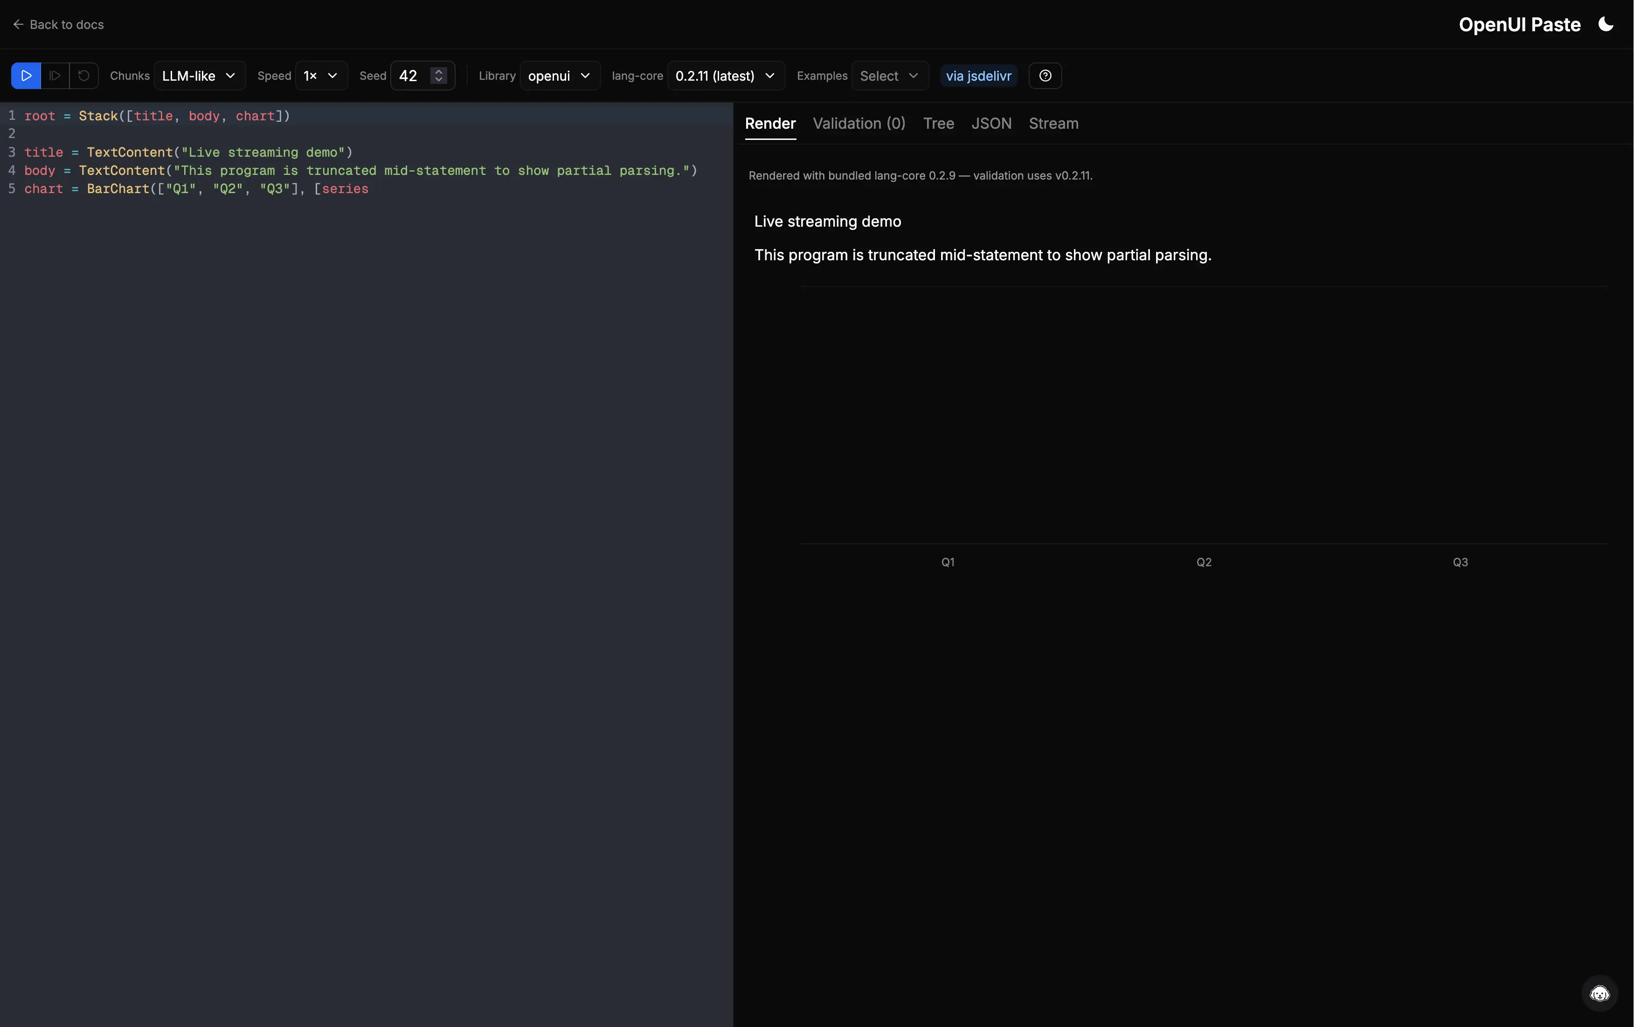Image resolution: width=1634 pixels, height=1027 pixels.
Task: Switch to the Validation (0) tab
Action: pos(859,124)
